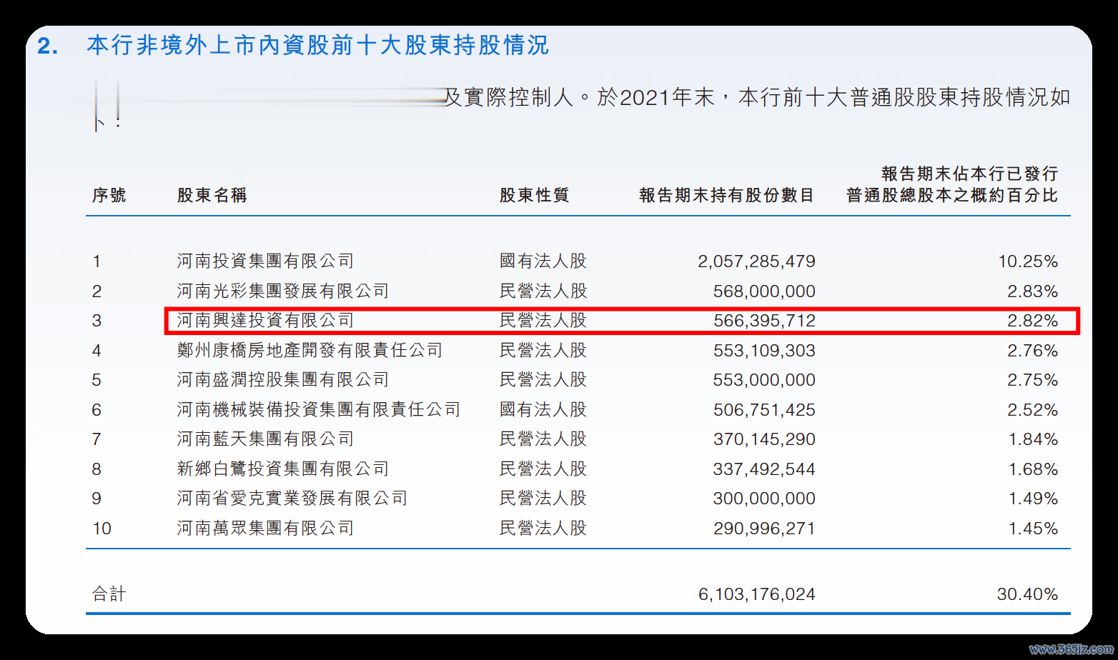Click the percentage 2.52%
The width and height of the screenshot is (1118, 660).
[1033, 410]
